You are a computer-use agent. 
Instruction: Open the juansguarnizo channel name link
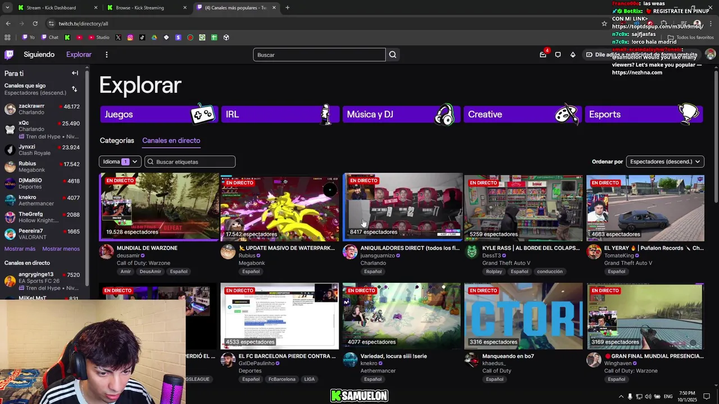pyautogui.click(x=377, y=255)
